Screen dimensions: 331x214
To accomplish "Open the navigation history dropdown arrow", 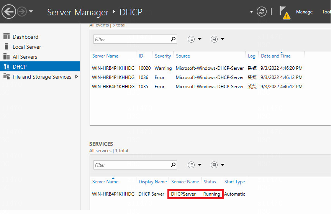I will (x=31, y=12).
